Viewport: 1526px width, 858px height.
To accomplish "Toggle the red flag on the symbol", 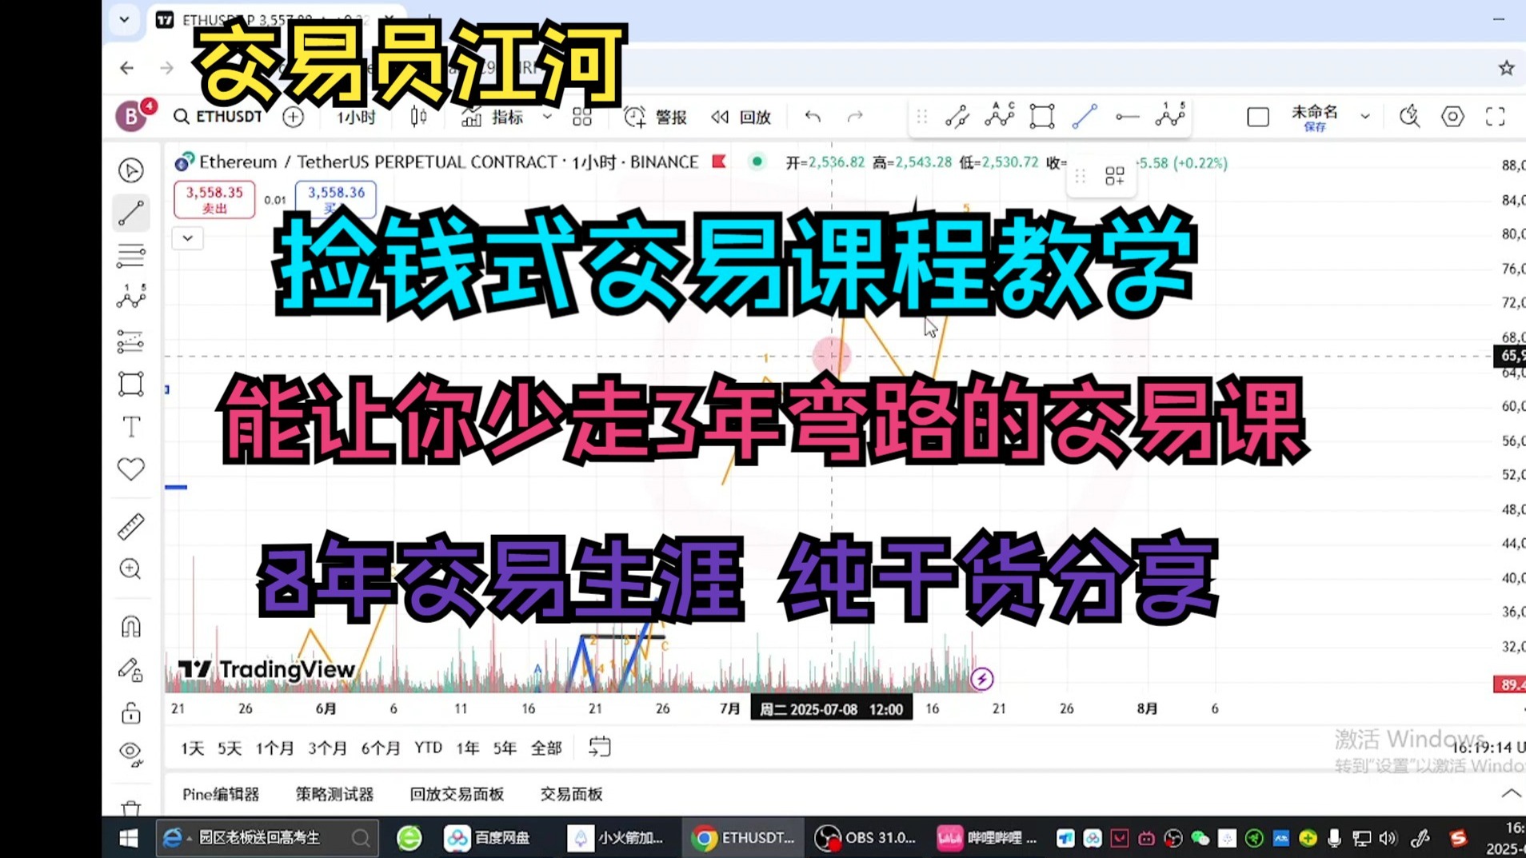I will point(719,162).
